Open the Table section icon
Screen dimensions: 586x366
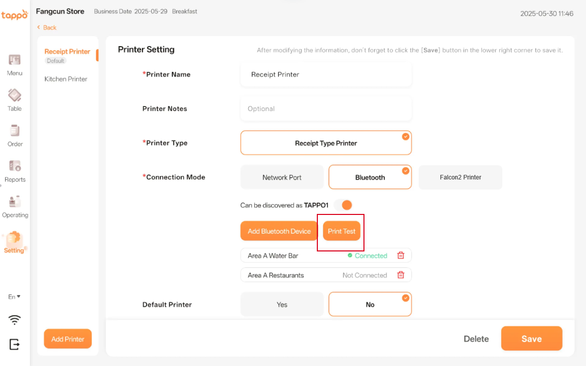(15, 95)
